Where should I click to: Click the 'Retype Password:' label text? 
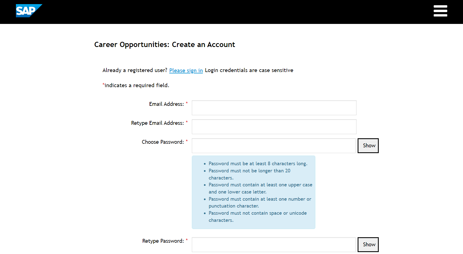(x=163, y=241)
